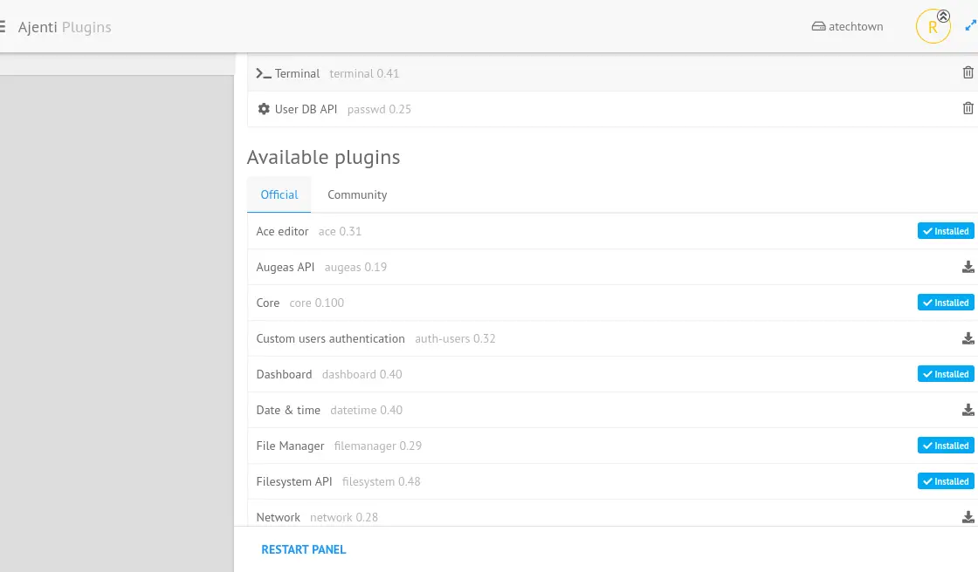This screenshot has width=978, height=572.
Task: Click the Terminal prompt icon
Action: coord(263,73)
